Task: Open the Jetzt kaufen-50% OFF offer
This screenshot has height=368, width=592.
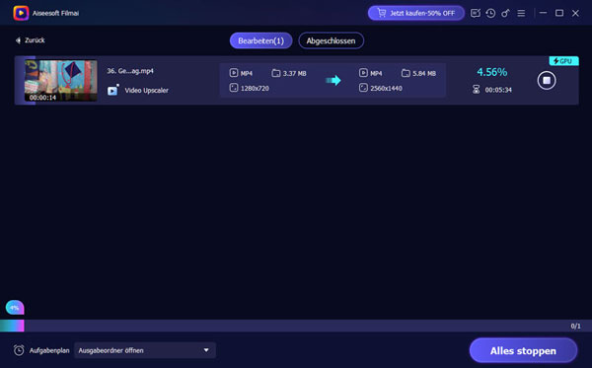Action: coord(416,13)
